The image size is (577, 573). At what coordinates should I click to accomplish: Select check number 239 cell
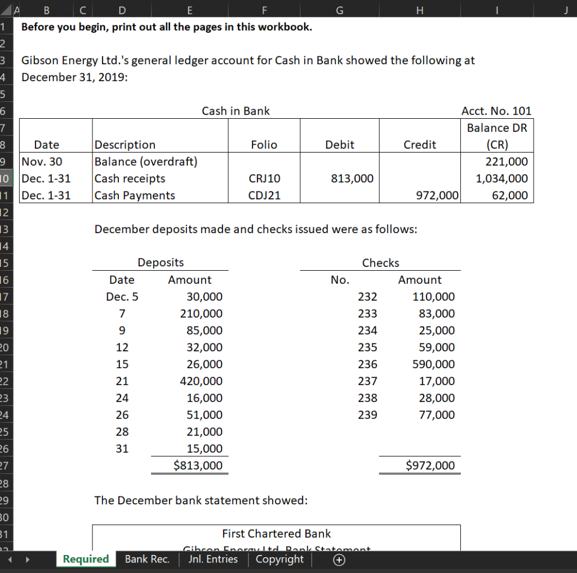tap(340, 415)
